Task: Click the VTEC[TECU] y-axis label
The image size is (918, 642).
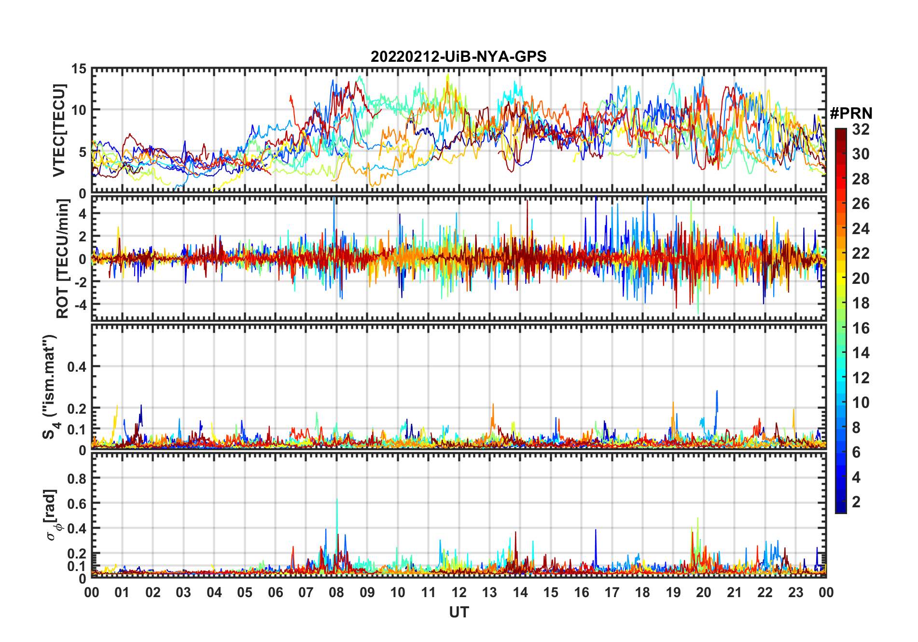Action: (x=59, y=130)
